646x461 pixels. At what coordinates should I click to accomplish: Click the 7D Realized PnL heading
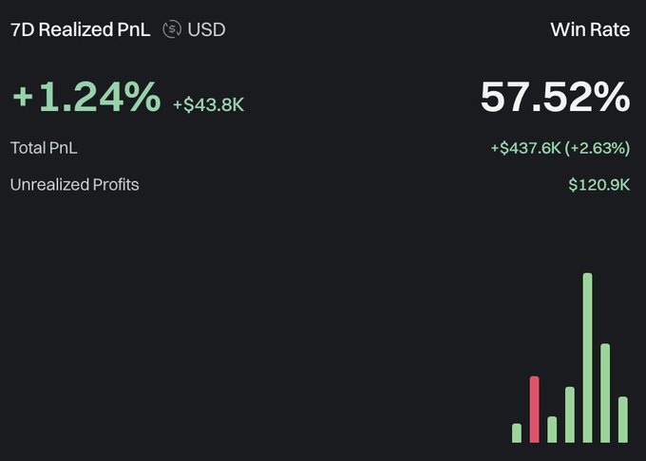81,29
